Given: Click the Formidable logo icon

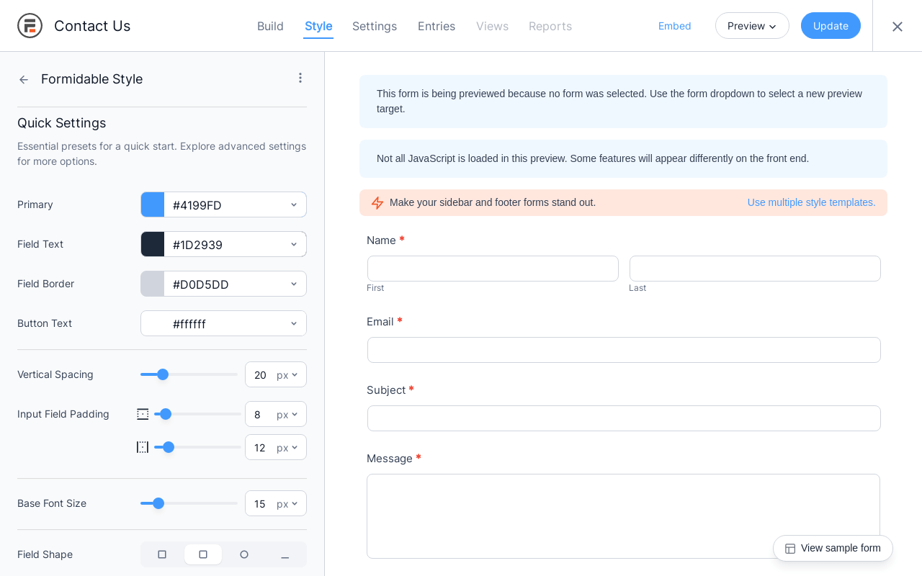Looking at the screenshot, I should (30, 26).
